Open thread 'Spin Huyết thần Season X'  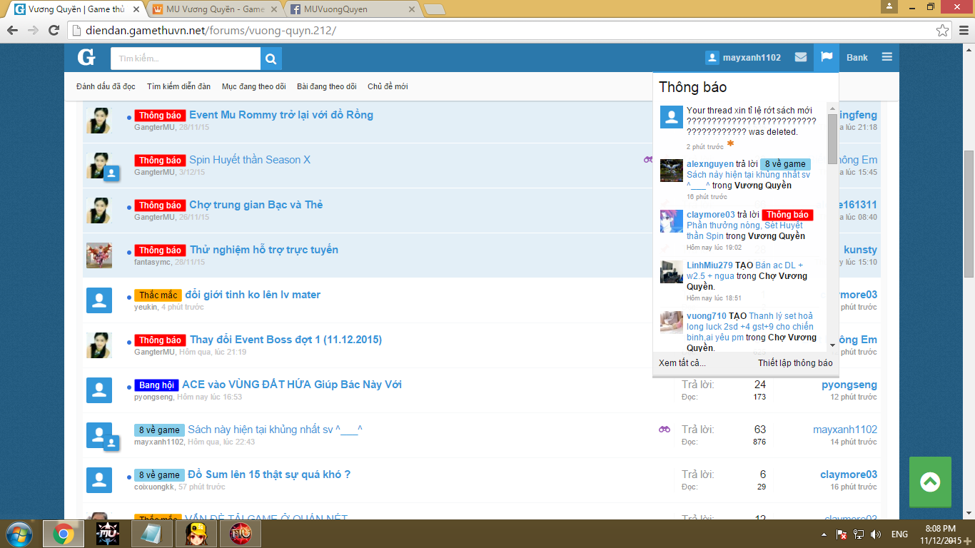(x=250, y=160)
